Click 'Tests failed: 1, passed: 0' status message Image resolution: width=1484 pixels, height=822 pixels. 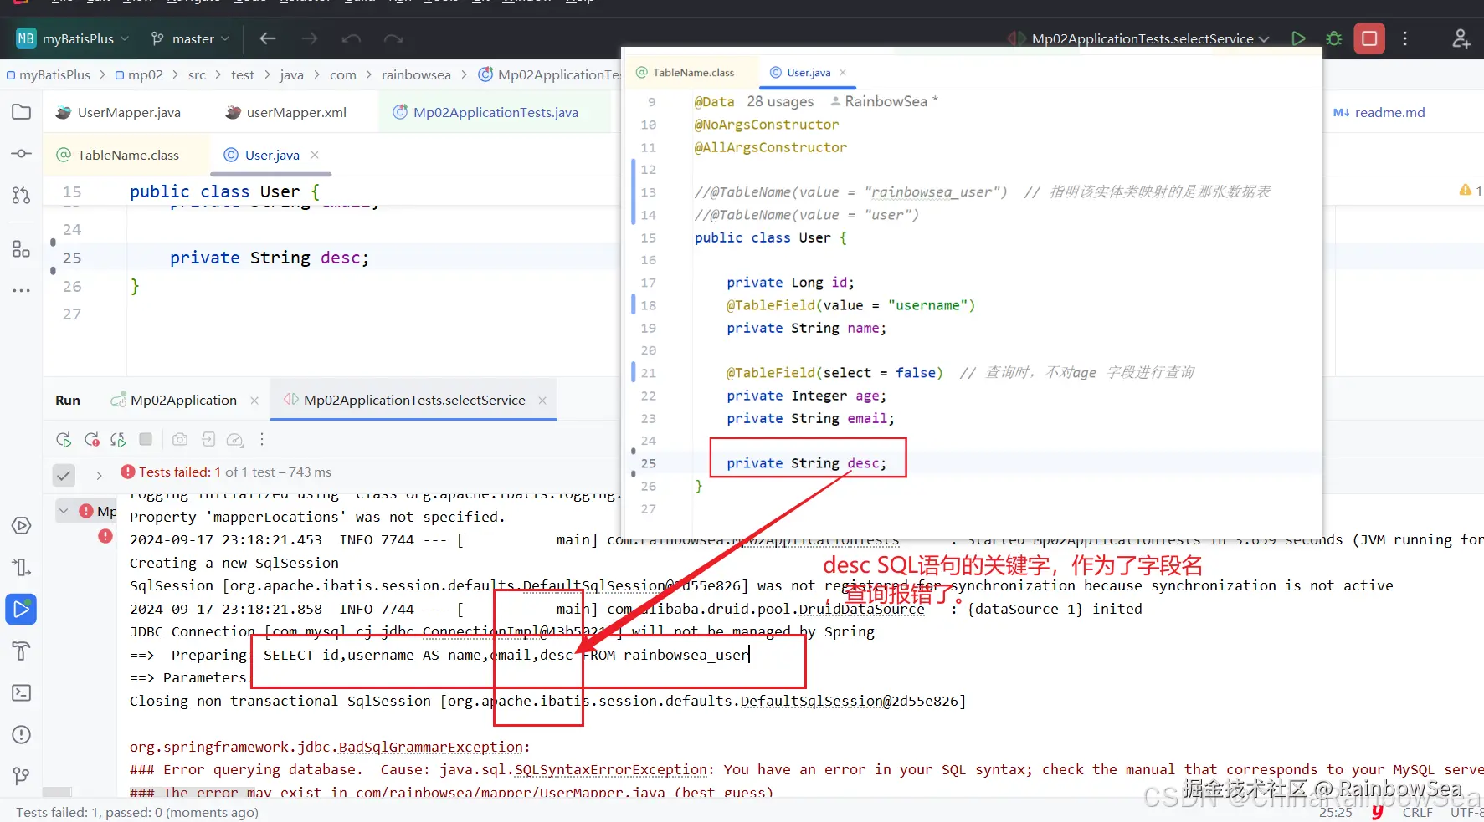tap(137, 812)
